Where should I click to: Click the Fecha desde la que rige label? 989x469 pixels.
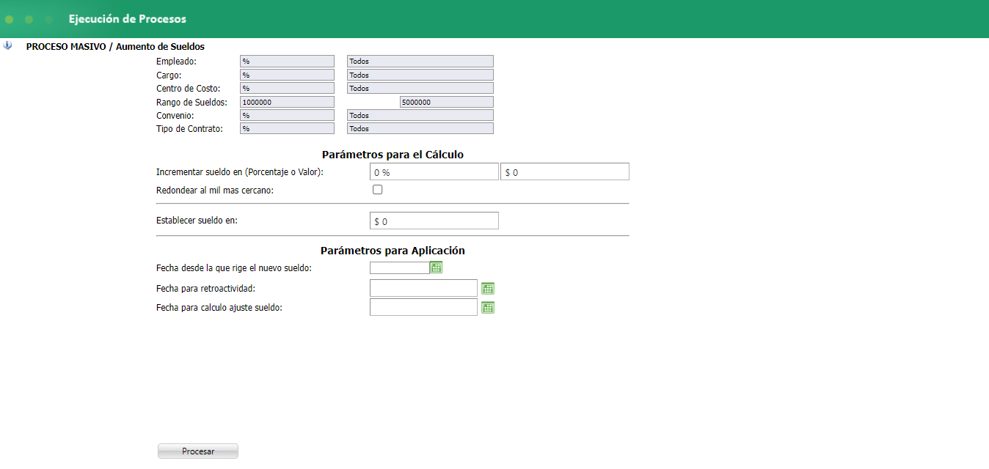click(234, 268)
